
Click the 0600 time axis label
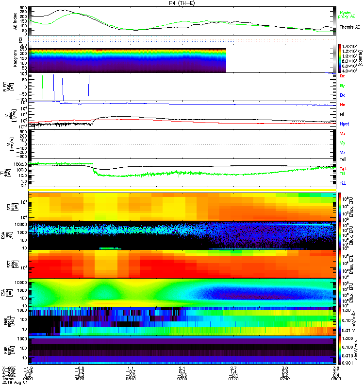(28, 379)
